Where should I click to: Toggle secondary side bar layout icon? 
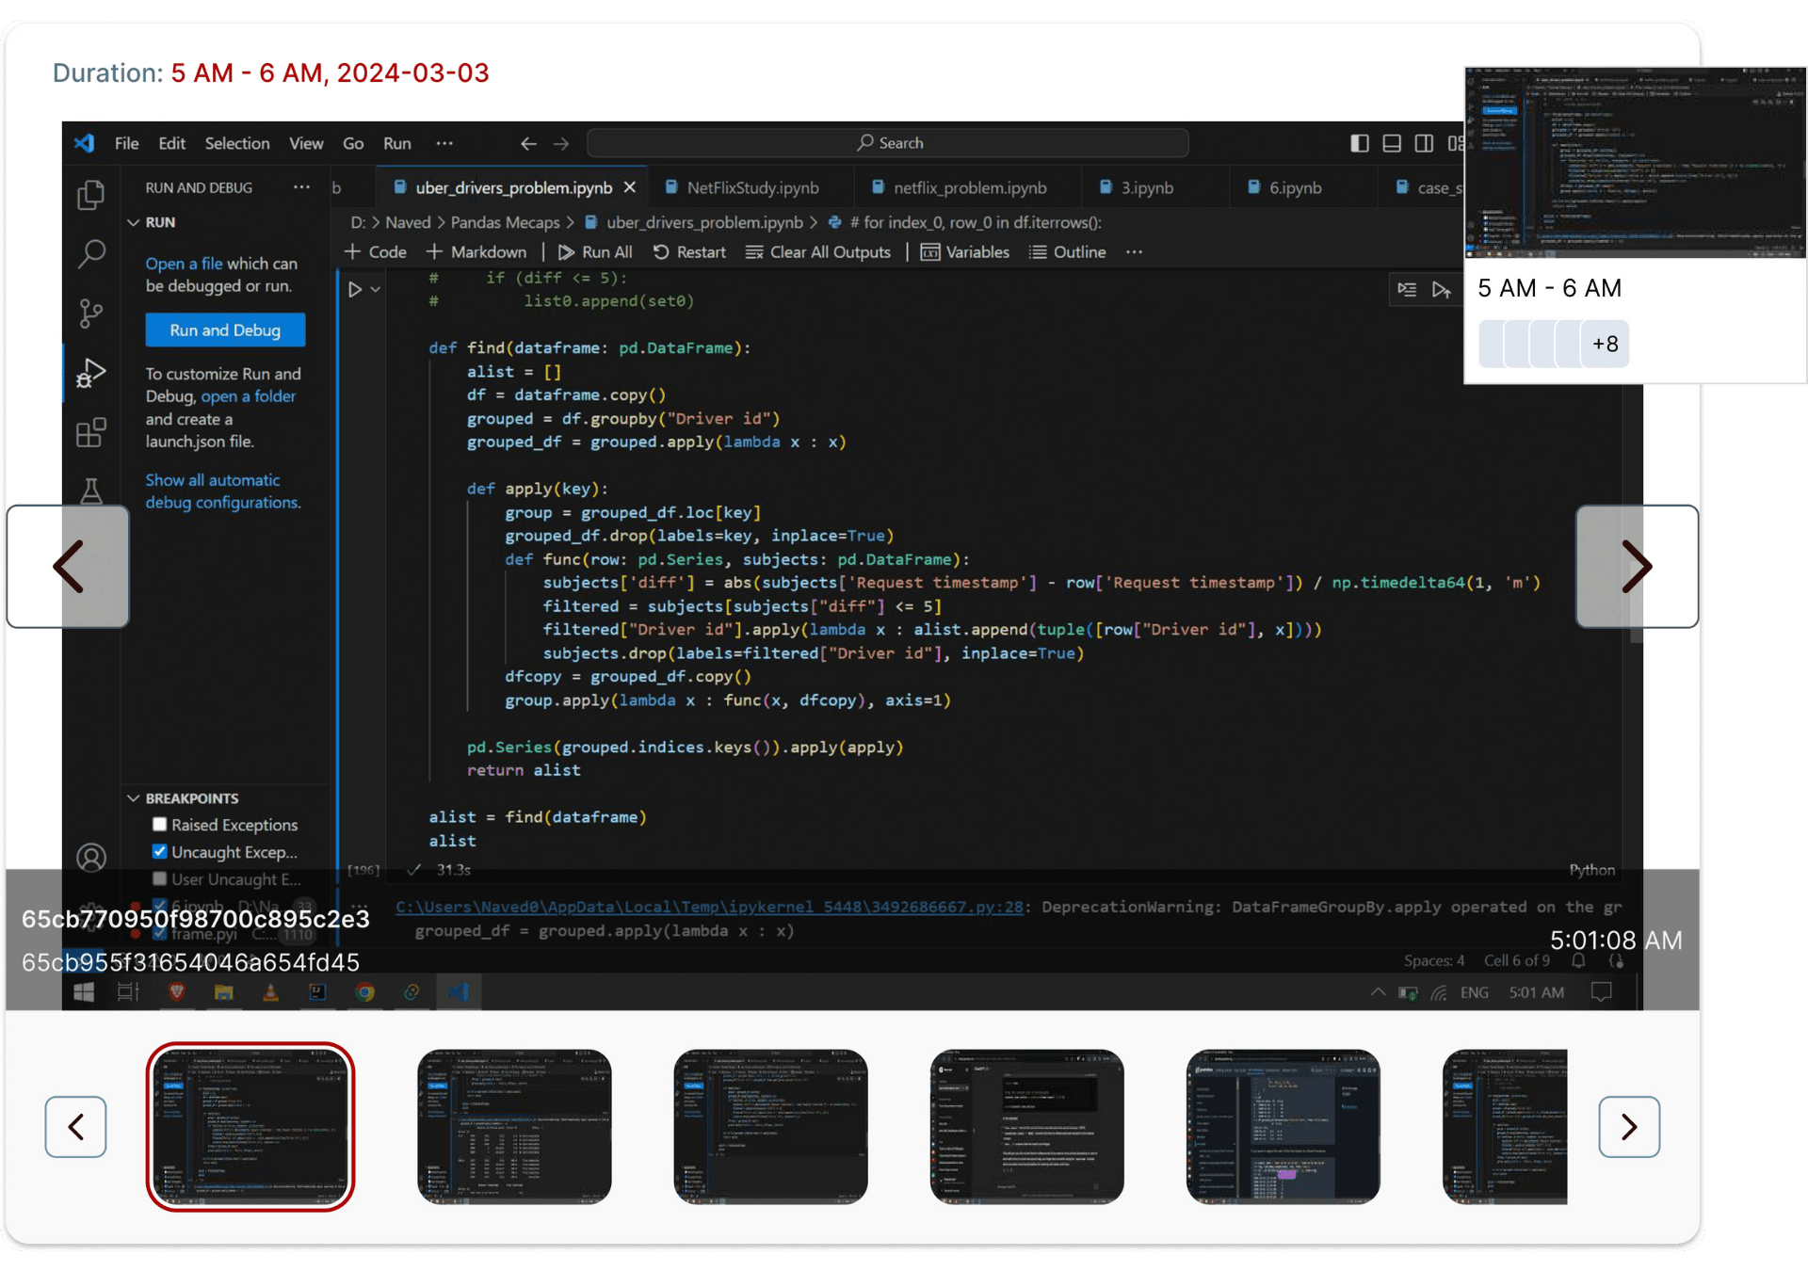pos(1424,143)
